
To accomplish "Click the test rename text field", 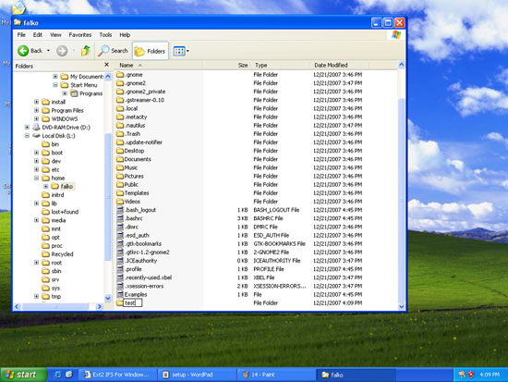I will [133, 302].
